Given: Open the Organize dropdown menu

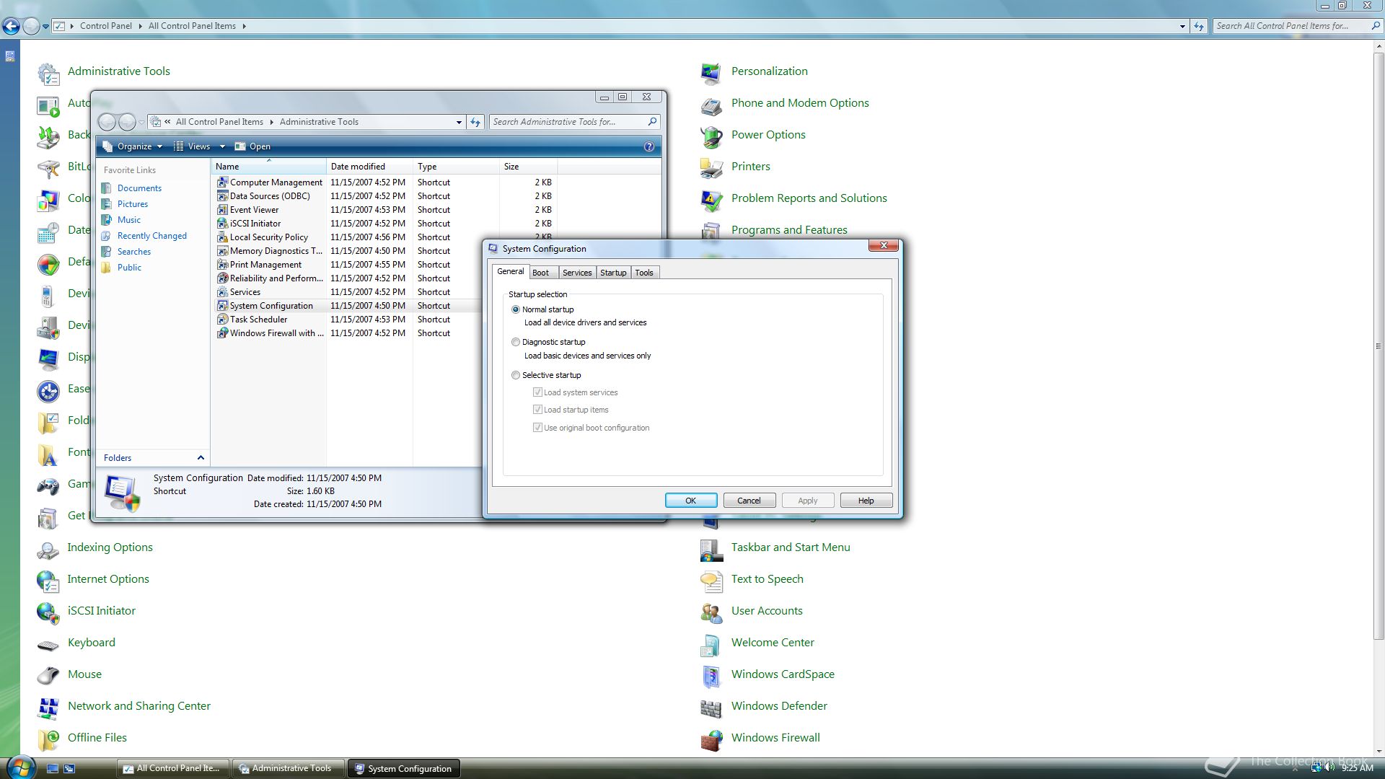Looking at the screenshot, I should tap(133, 146).
